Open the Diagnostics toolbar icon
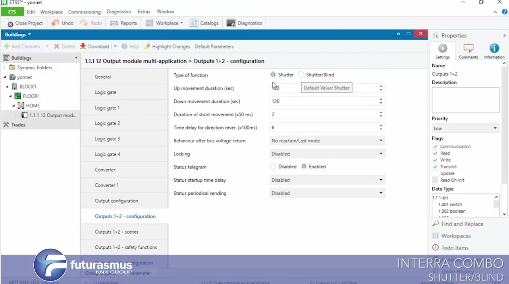This screenshot has width=509, height=284. pos(231,23)
